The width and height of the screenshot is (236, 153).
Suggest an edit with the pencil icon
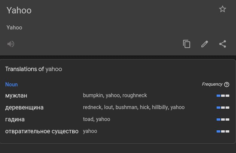pyautogui.click(x=205, y=44)
